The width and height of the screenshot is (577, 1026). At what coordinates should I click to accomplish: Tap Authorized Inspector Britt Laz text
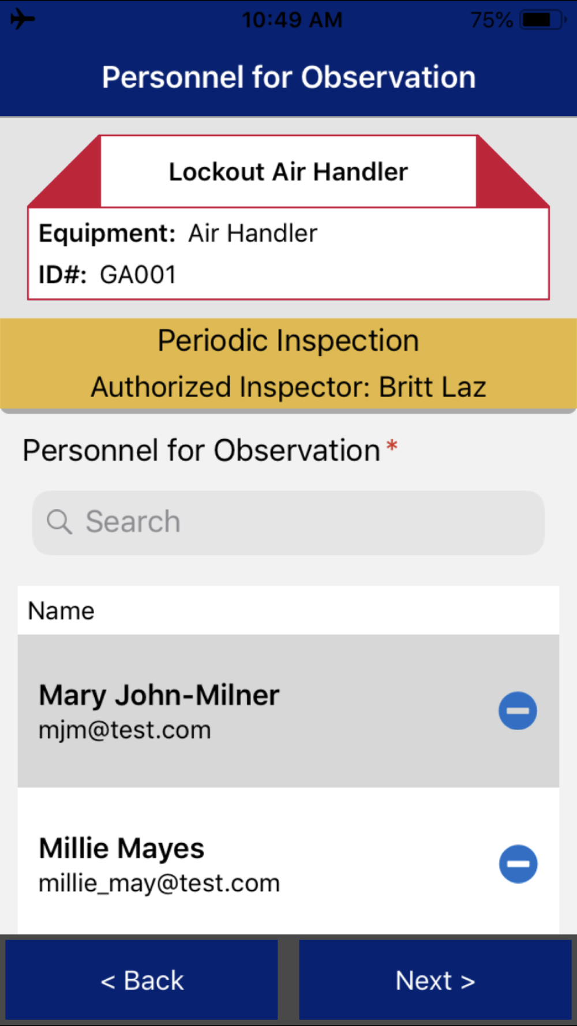pos(288,387)
